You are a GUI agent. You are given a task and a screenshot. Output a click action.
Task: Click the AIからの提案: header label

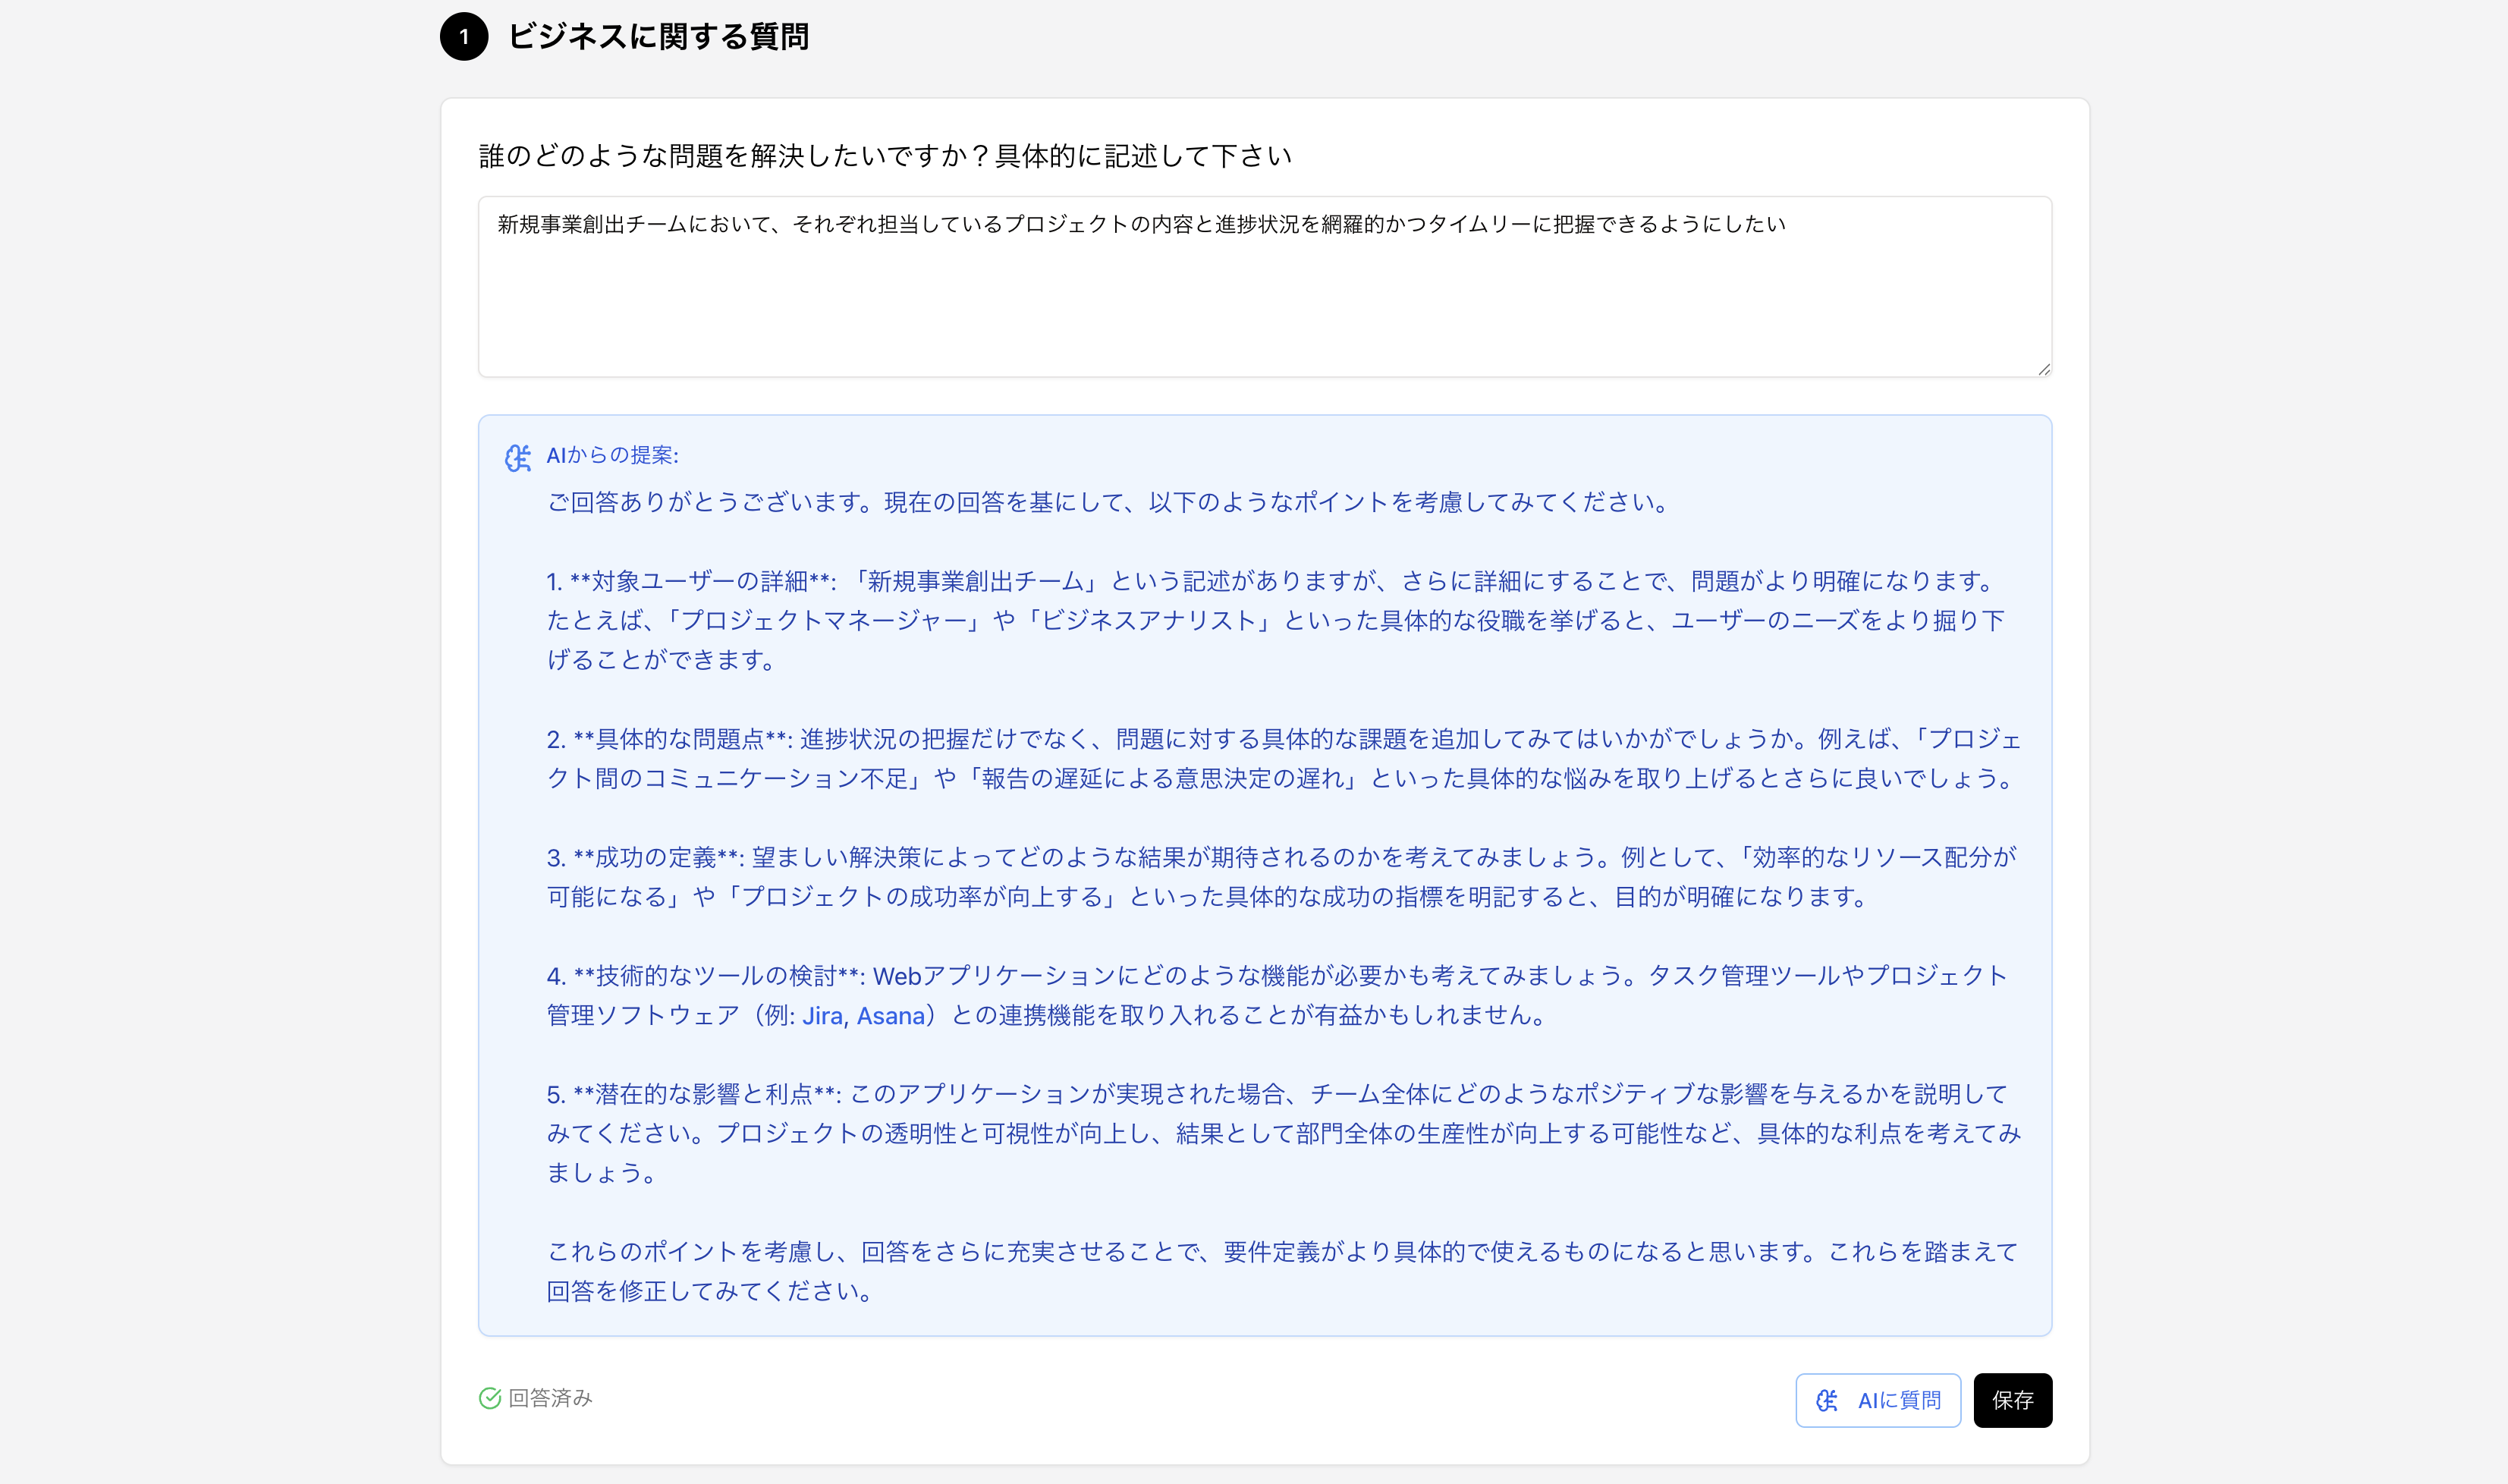click(x=611, y=456)
